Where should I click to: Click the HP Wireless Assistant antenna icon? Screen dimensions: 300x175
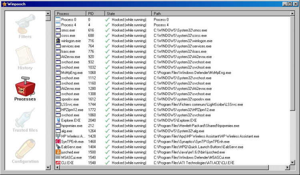coord(58,136)
